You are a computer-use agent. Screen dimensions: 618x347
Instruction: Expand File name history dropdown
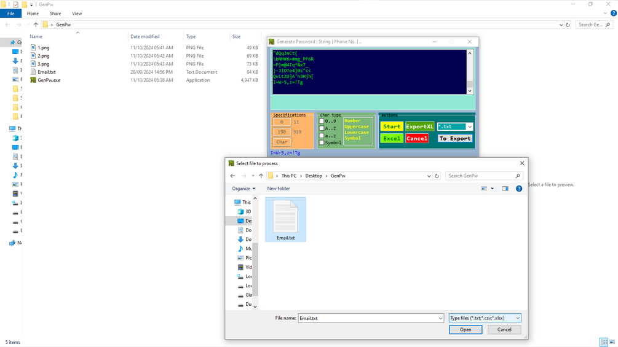coord(440,318)
